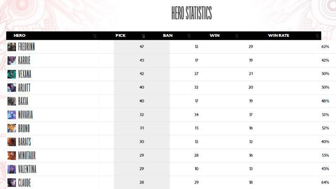Click the PICK column header label
Viewport: 336px width, 189px height.
pos(121,36)
